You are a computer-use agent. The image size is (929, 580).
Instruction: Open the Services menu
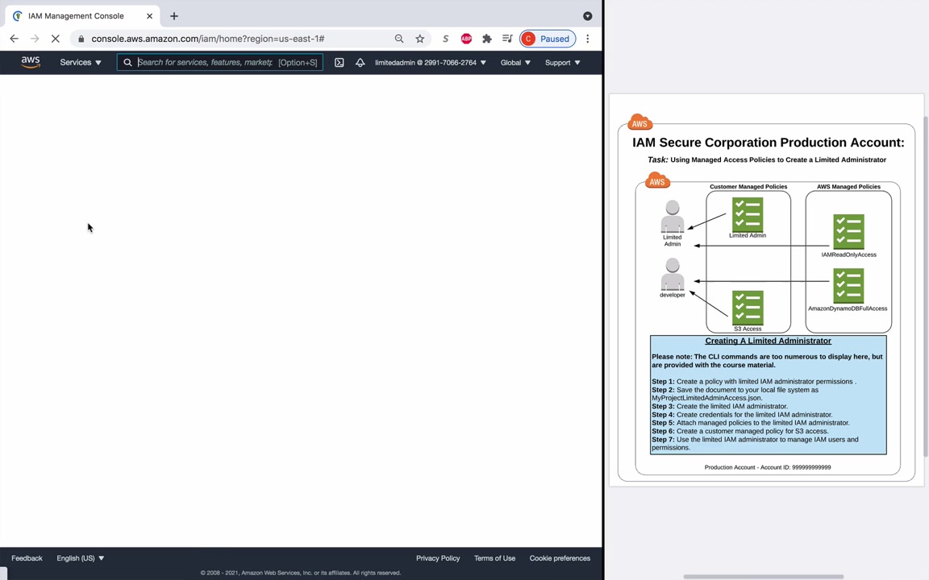pyautogui.click(x=81, y=62)
